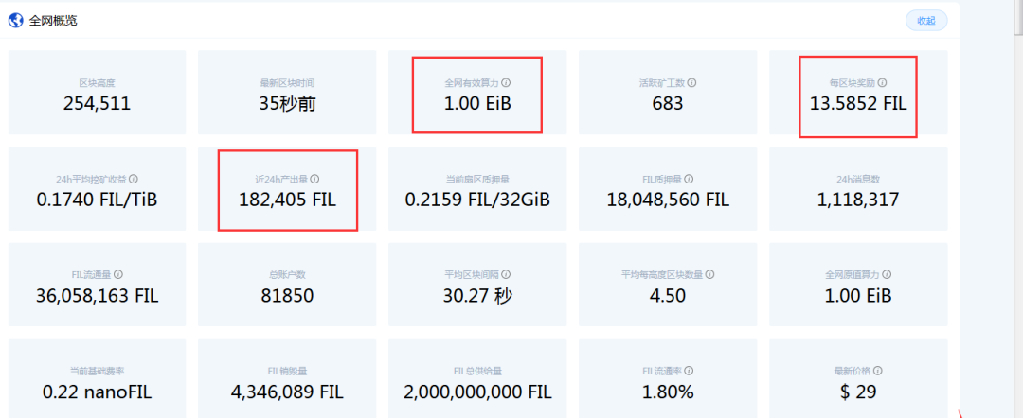
Task: Open the info icon next to 平均区块间隔
Action: [506, 275]
